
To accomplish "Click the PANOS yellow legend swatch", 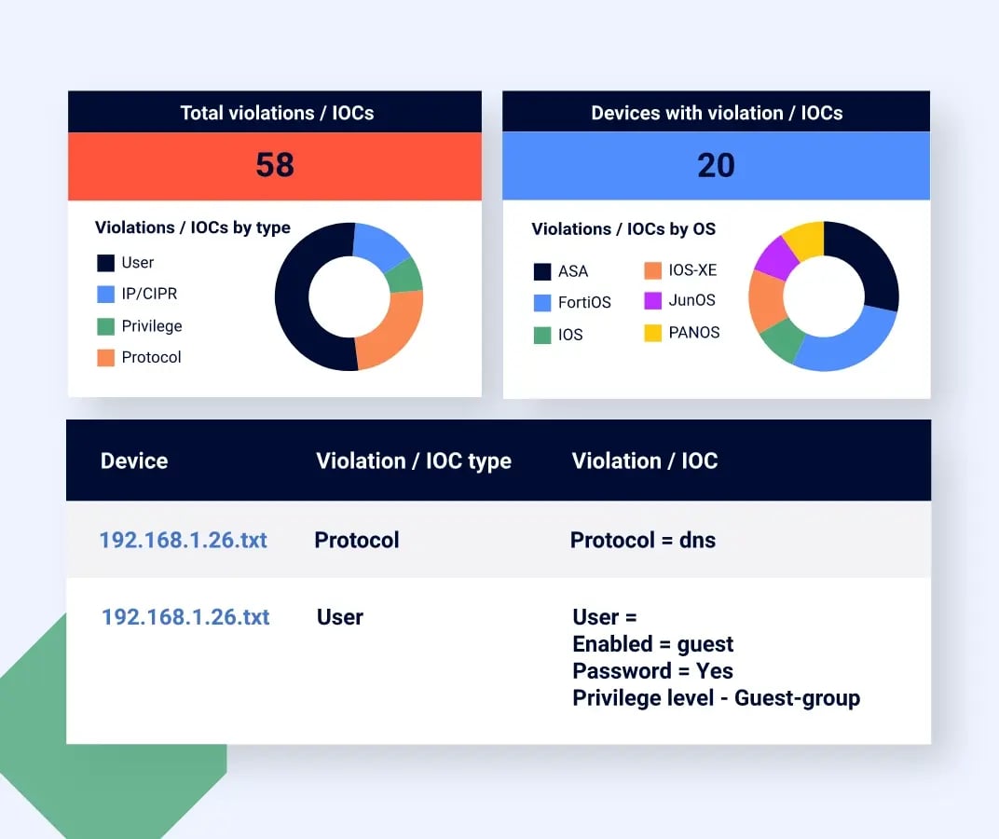I will [653, 333].
